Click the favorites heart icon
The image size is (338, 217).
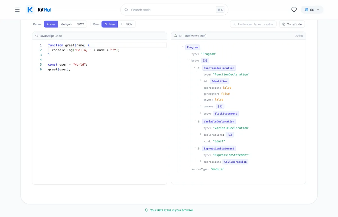coord(294,10)
